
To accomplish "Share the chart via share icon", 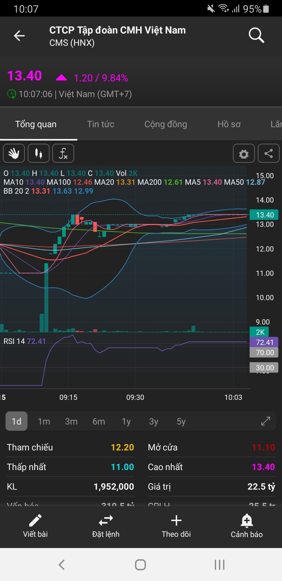I will pyautogui.click(x=268, y=153).
